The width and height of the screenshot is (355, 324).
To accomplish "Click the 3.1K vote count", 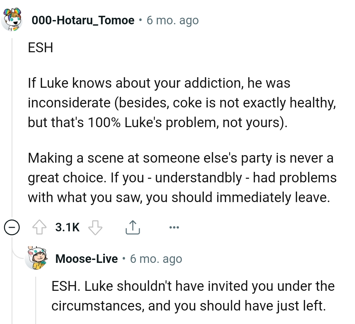I will (67, 227).
